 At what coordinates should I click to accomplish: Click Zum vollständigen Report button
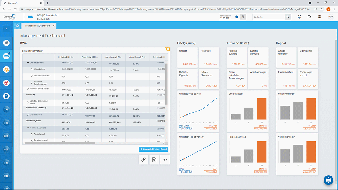[x=153, y=149]
